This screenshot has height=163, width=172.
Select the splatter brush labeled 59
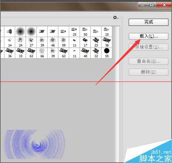point(64,42)
